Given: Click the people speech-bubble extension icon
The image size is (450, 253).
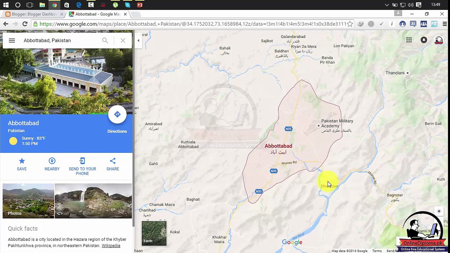Looking at the screenshot, I should click(413, 24).
